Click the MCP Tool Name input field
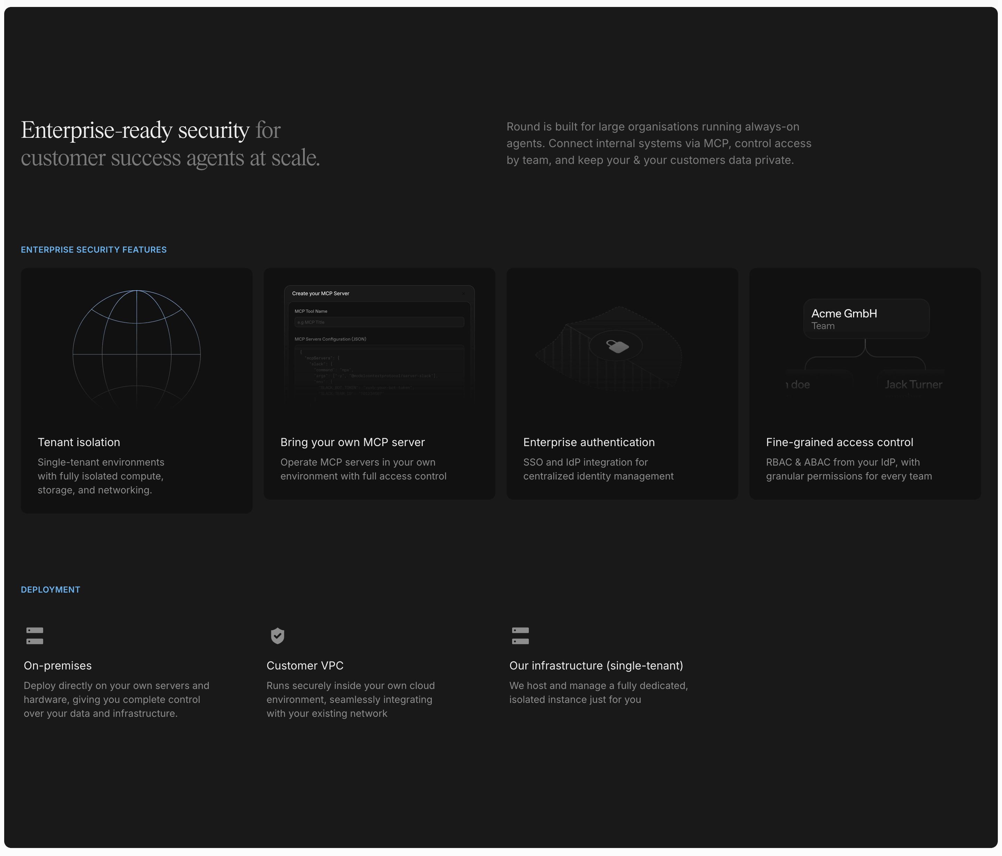This screenshot has width=1002, height=856. [379, 322]
